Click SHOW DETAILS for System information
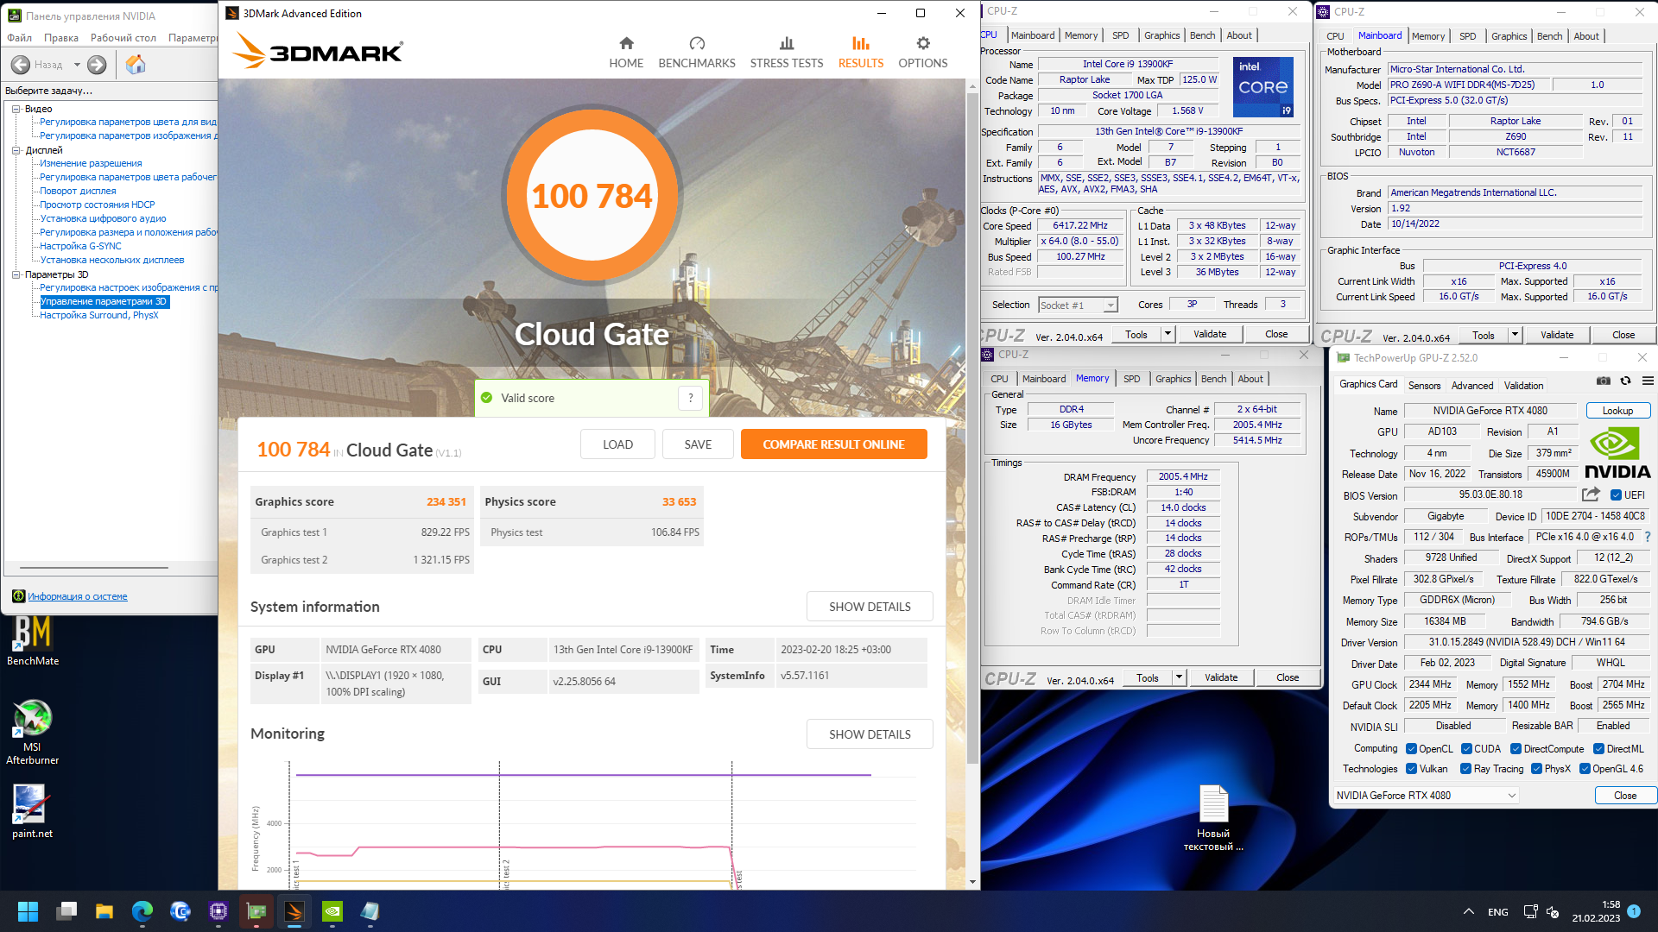Screen dimensions: 1658x932 870,607
